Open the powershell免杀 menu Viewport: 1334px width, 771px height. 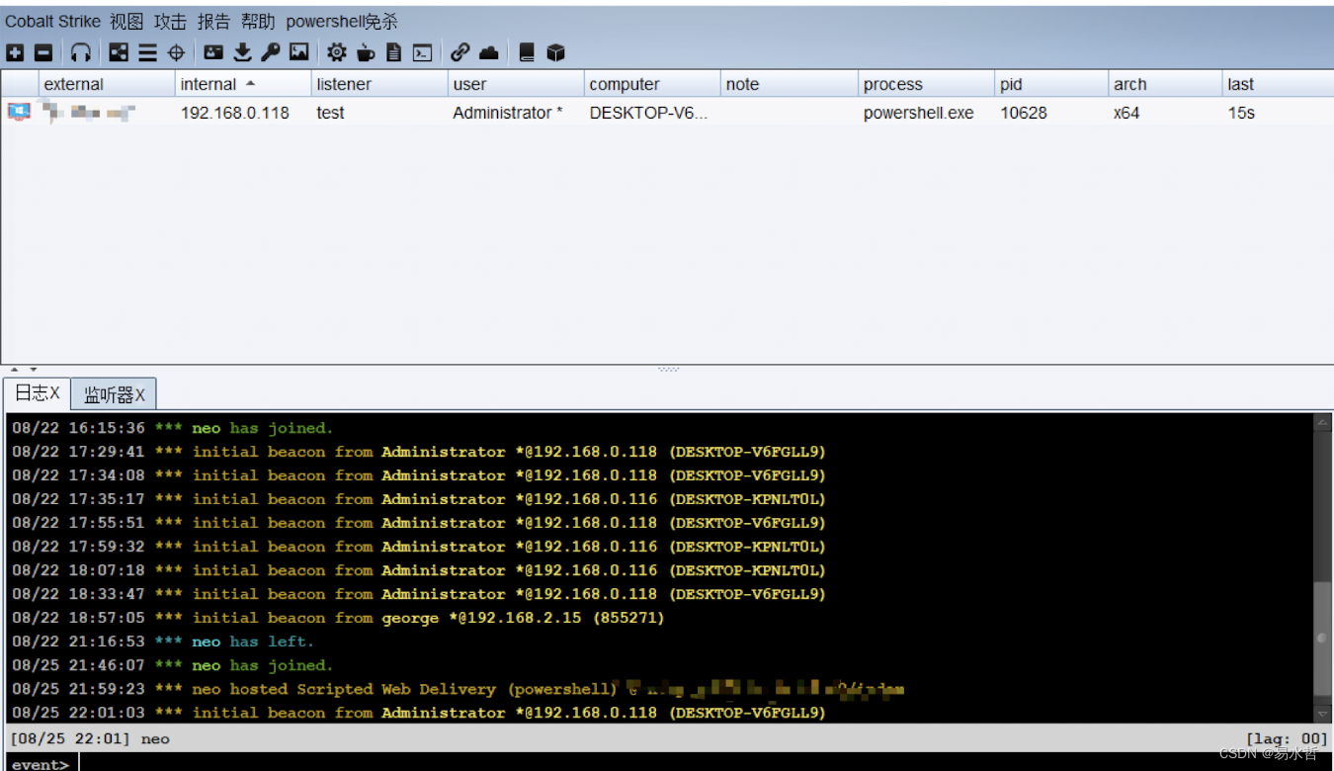click(342, 21)
